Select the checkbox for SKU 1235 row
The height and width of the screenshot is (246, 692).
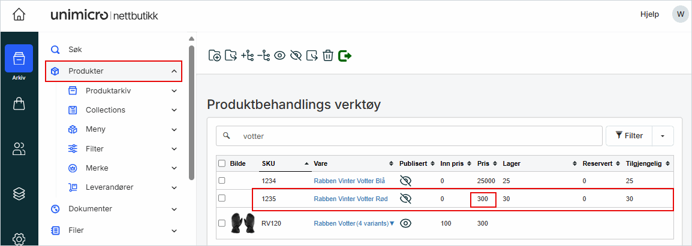tap(222, 198)
